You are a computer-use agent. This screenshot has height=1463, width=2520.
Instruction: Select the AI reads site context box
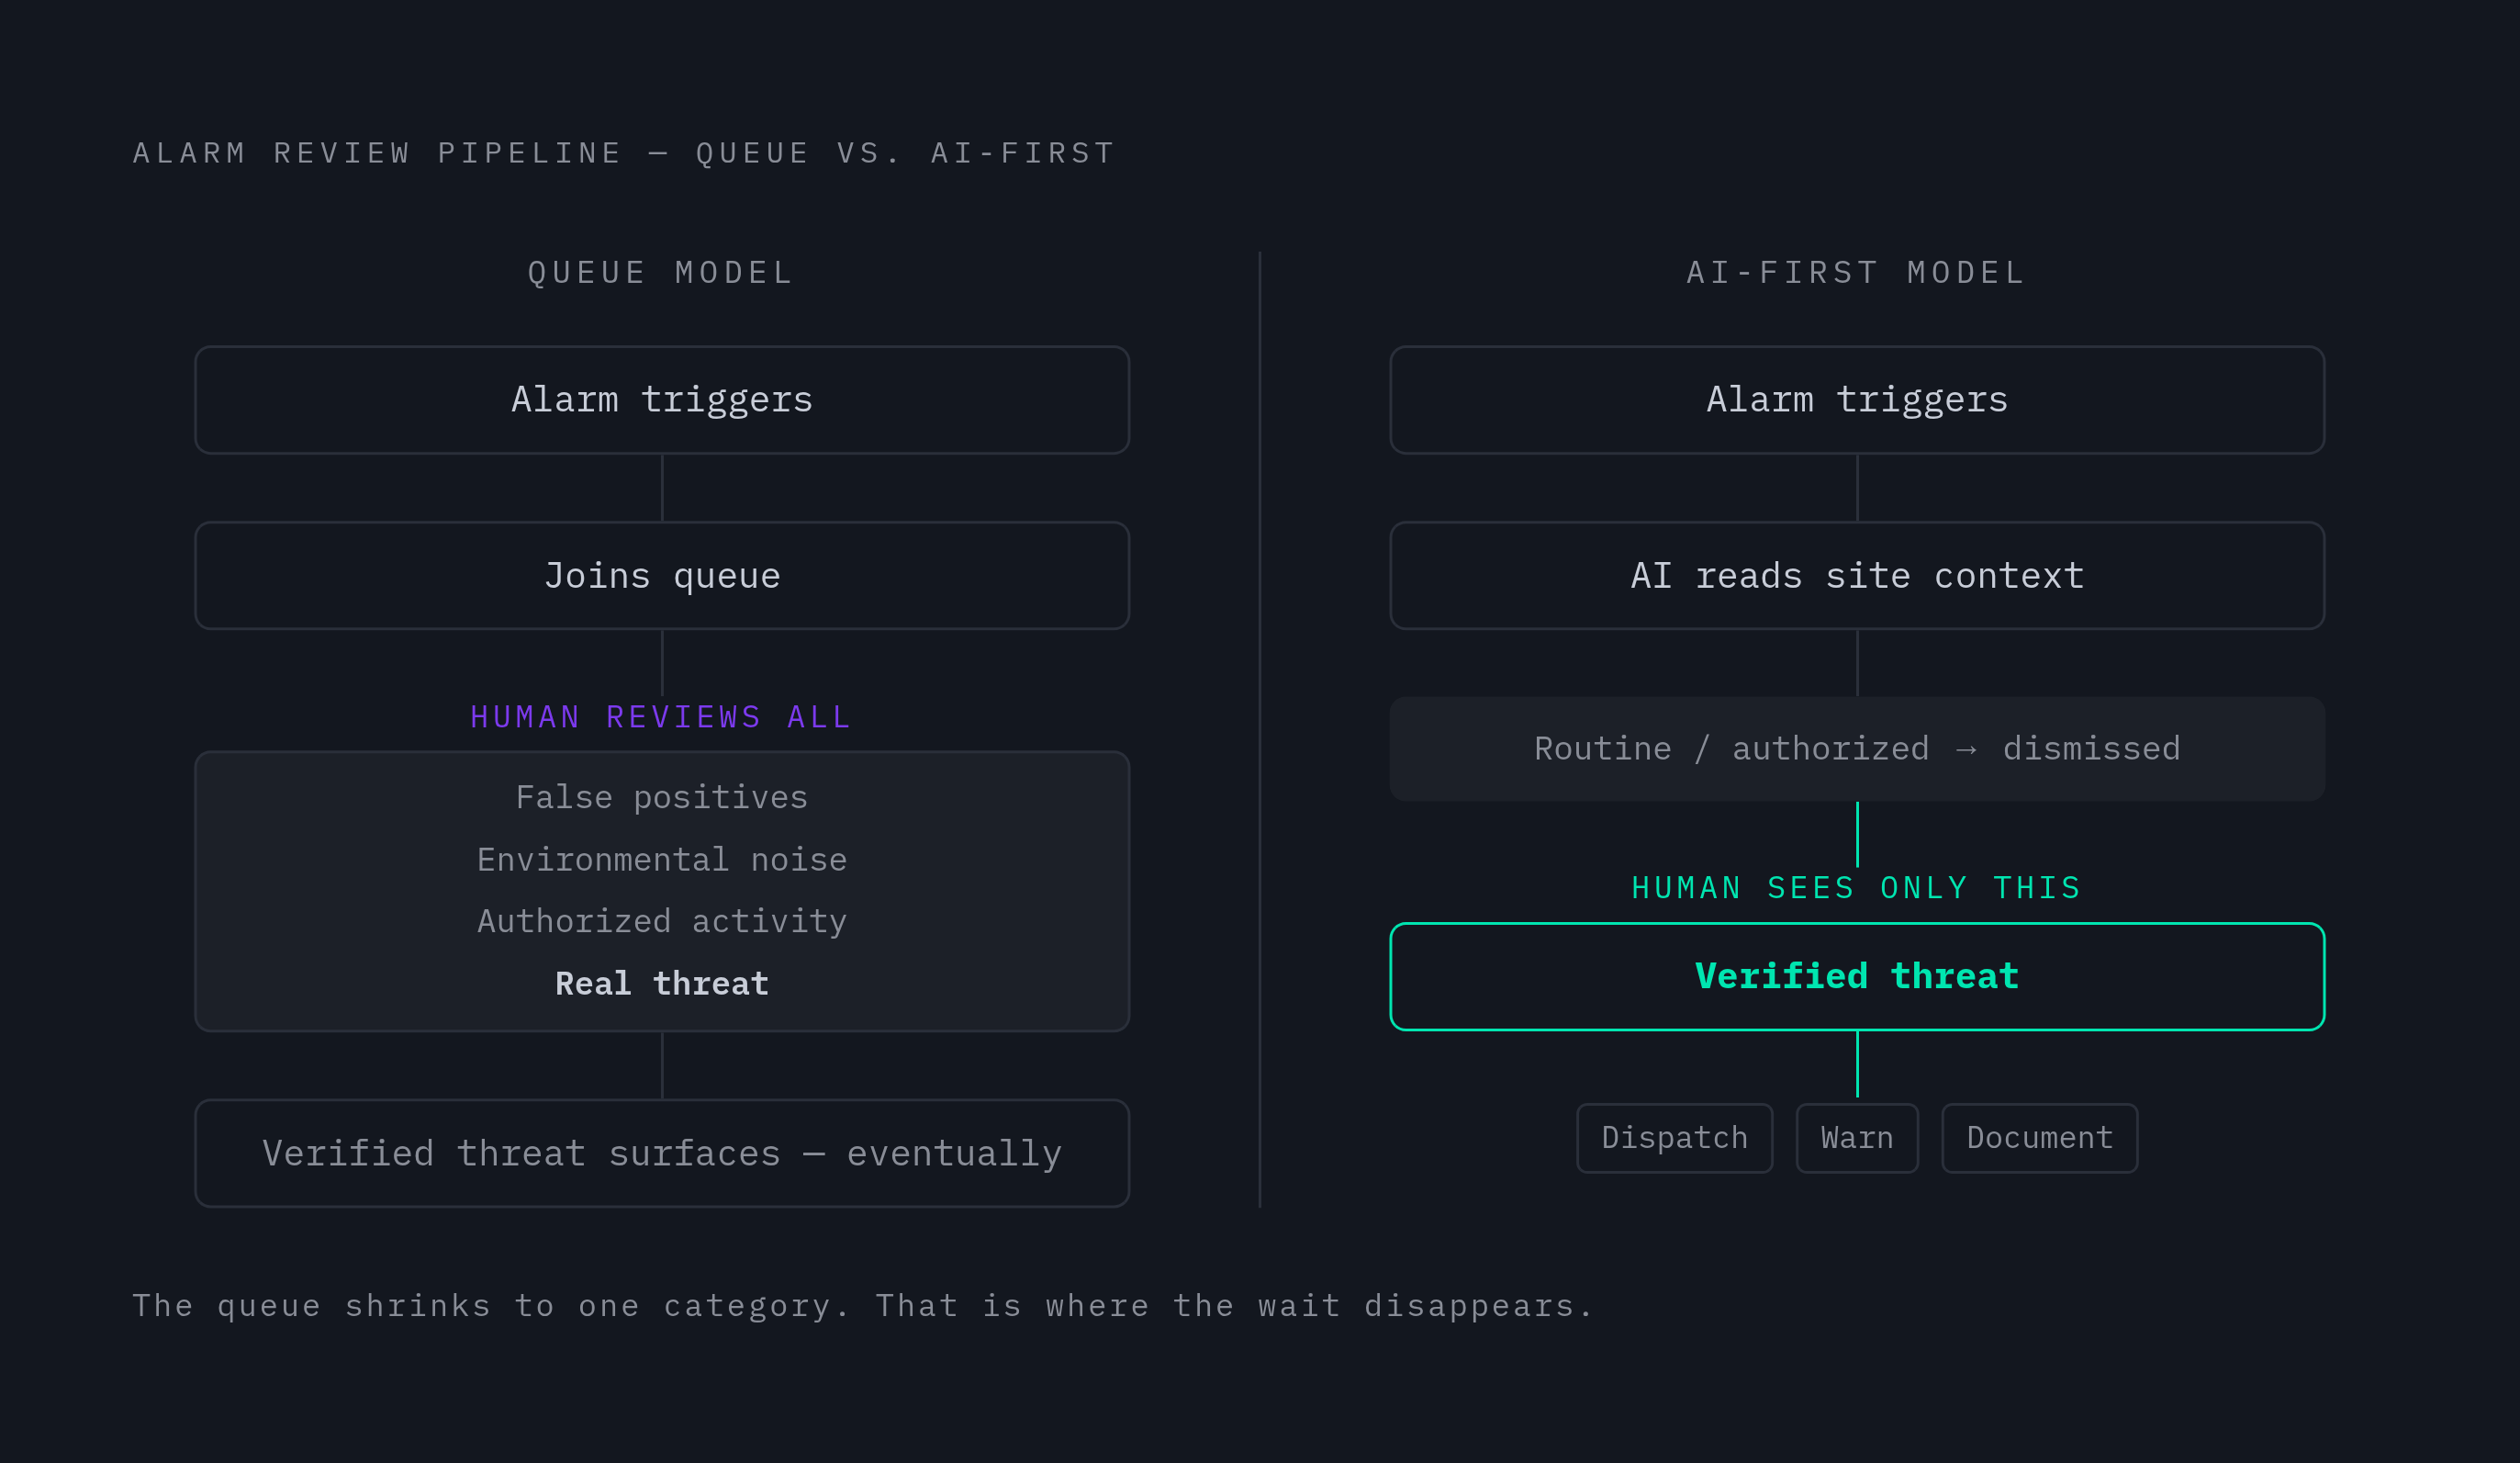pyautogui.click(x=1857, y=576)
